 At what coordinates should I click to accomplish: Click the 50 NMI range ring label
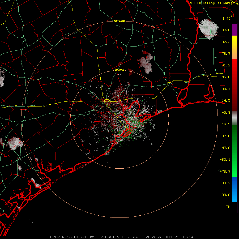coord(119,70)
